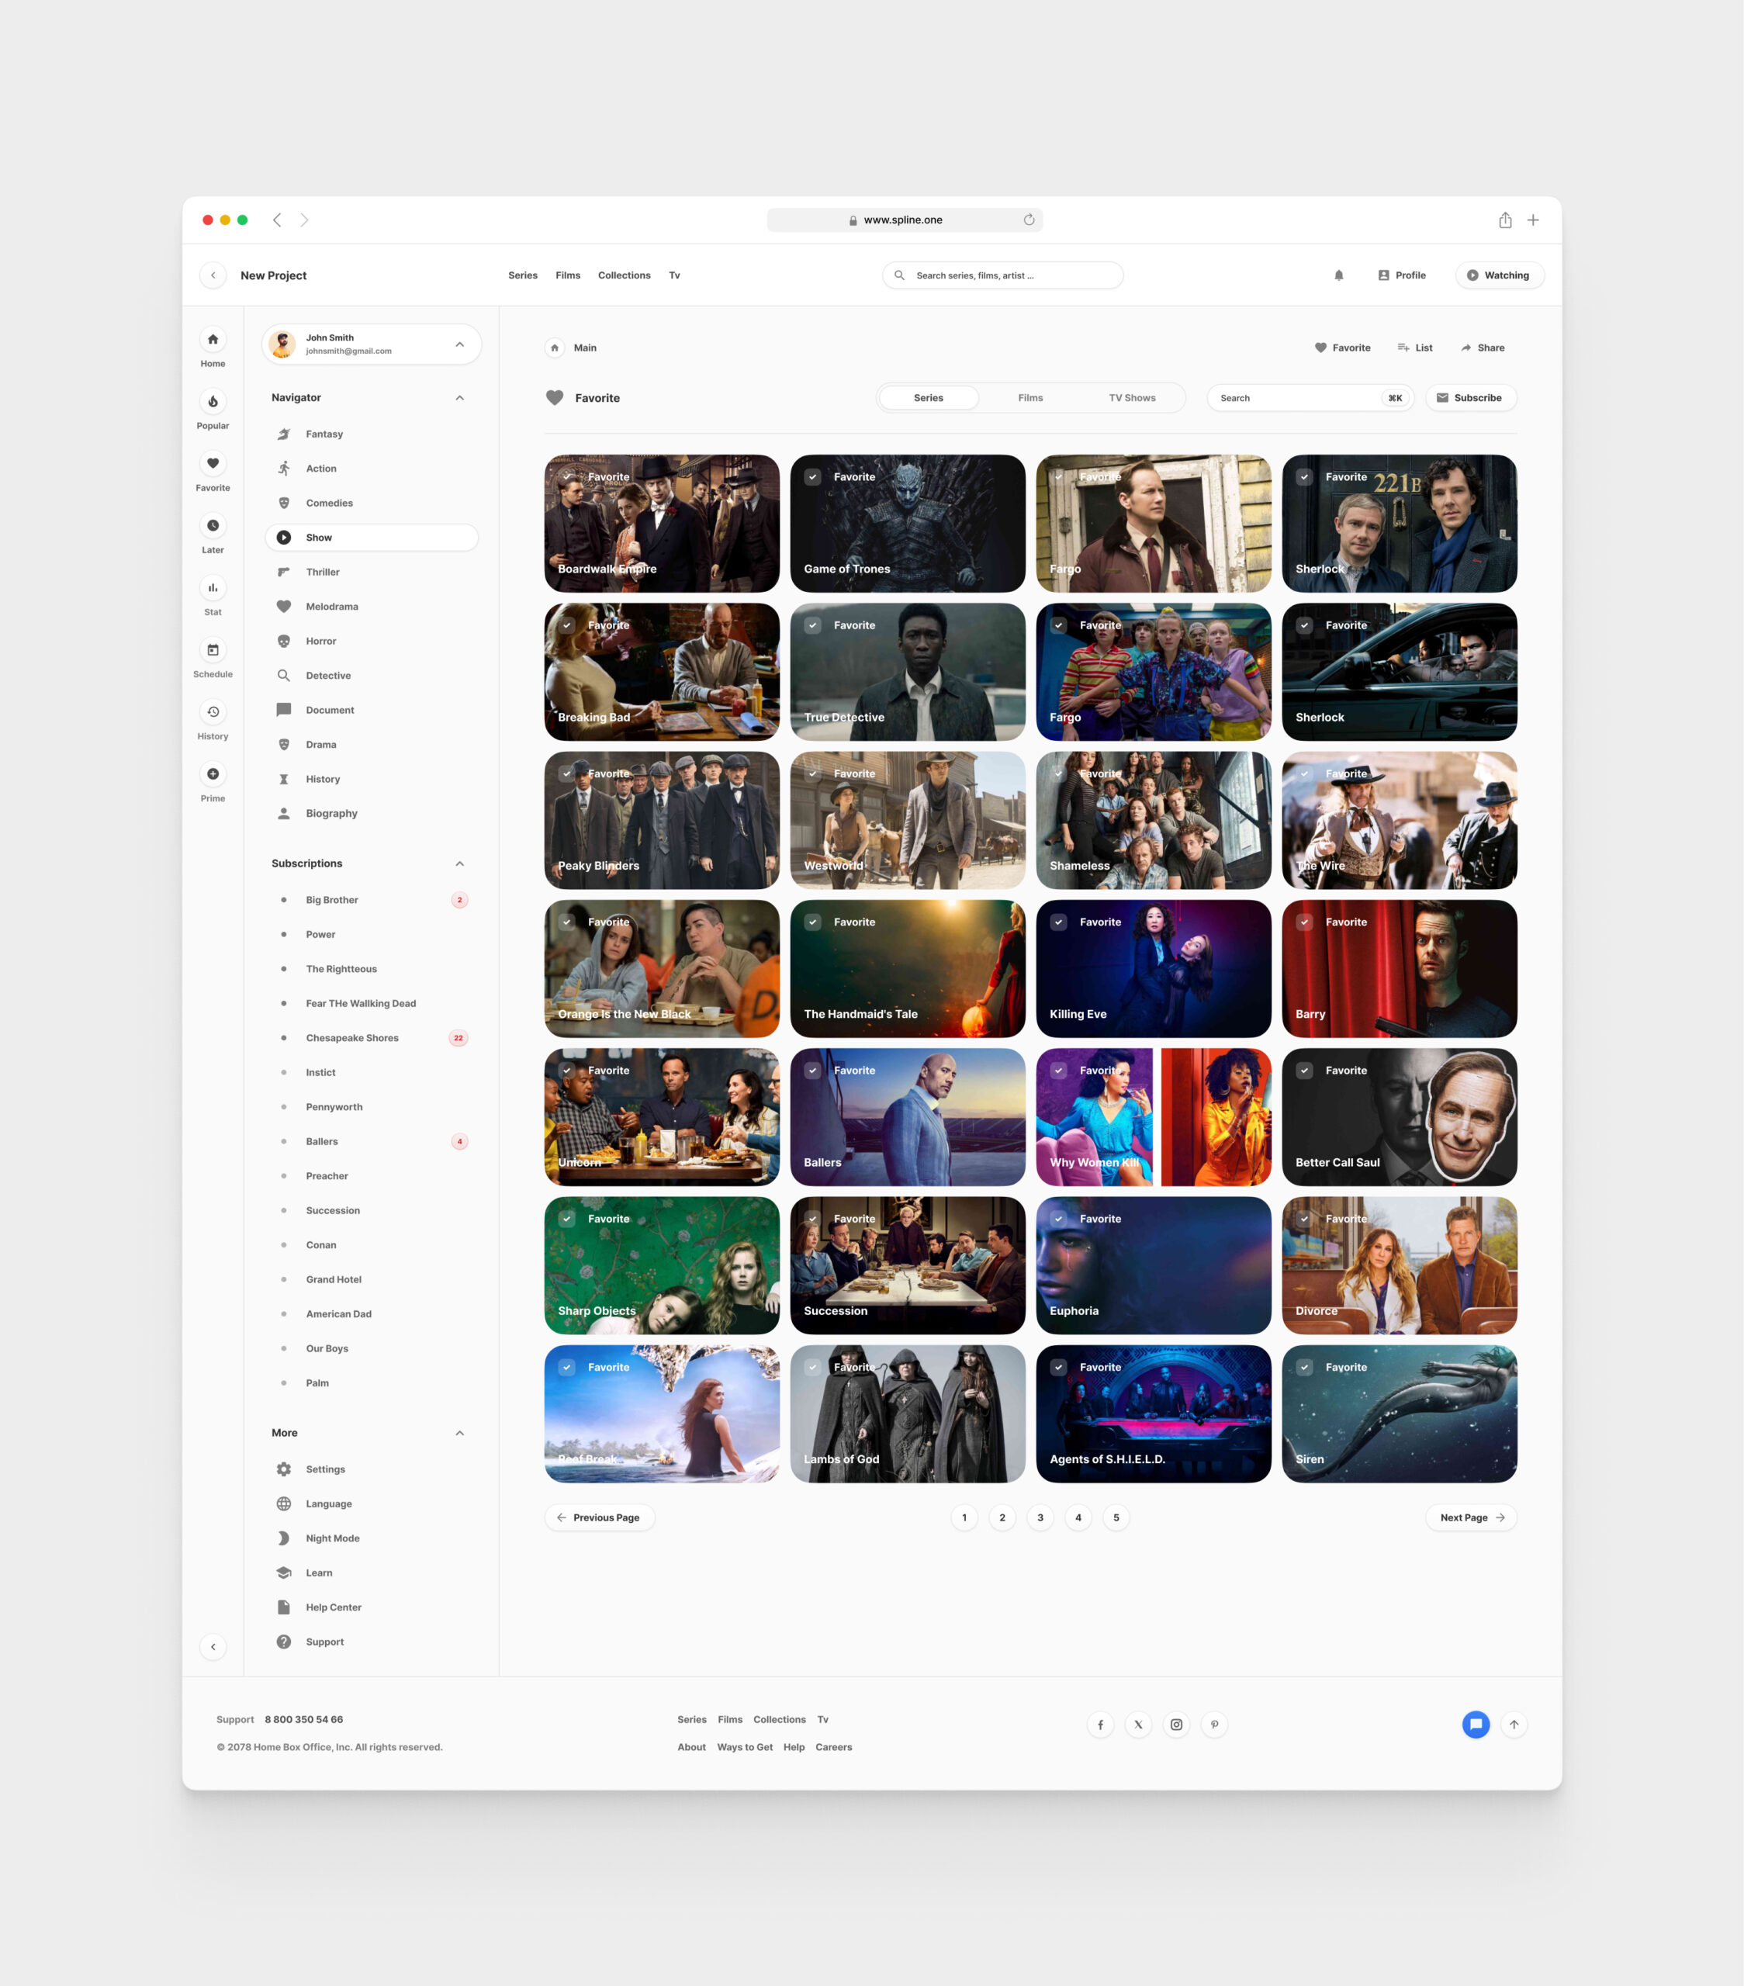
Task: Click the Share button near the breadcrumb
Action: coord(1483,348)
